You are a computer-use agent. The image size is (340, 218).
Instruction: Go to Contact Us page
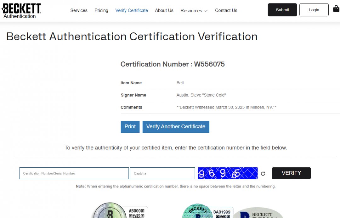coord(226,10)
